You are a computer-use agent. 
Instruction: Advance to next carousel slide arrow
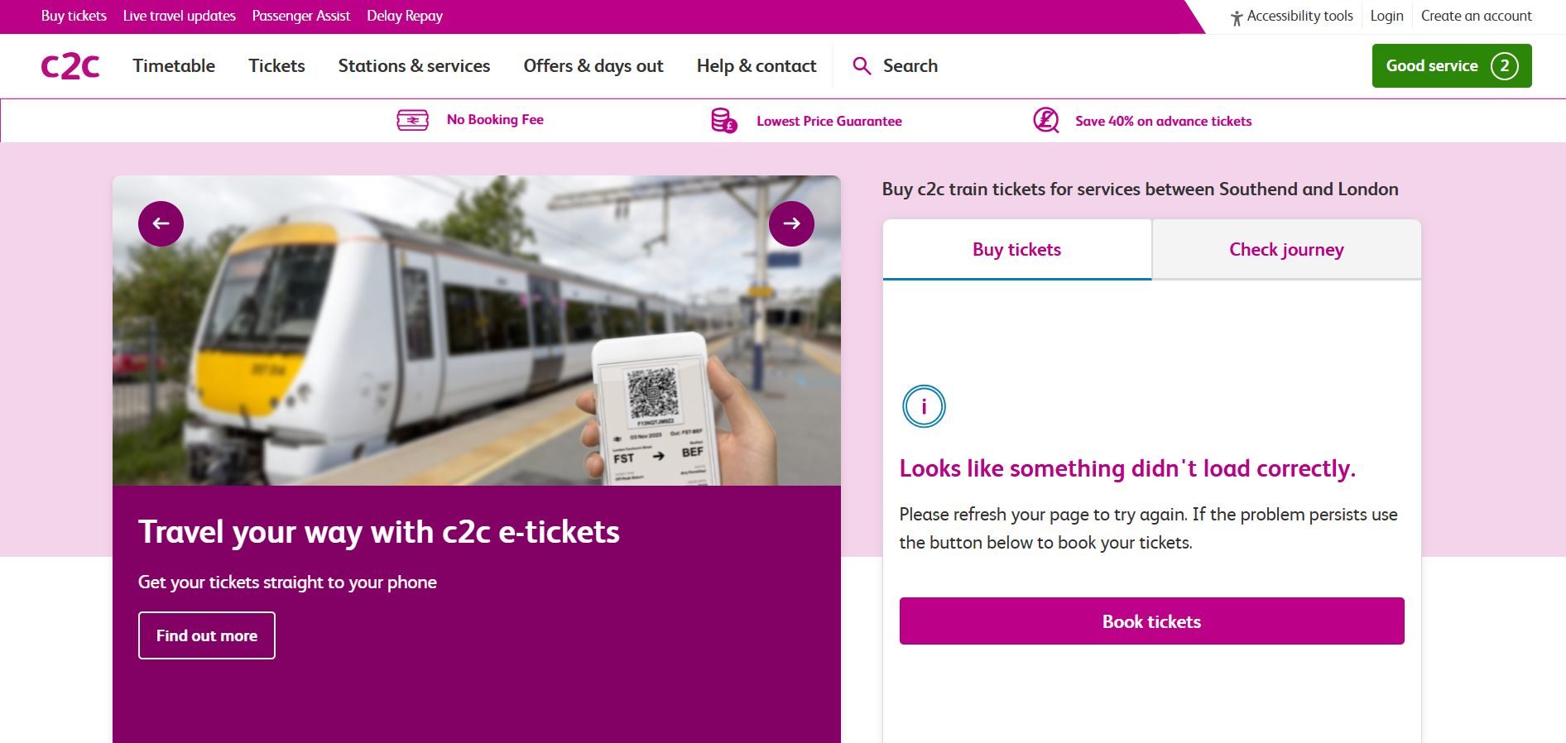click(791, 223)
